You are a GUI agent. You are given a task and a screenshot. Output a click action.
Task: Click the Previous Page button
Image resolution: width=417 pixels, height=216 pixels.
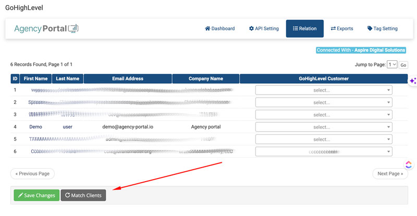pos(32,173)
